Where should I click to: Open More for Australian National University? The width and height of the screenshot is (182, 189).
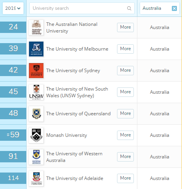click(125, 27)
